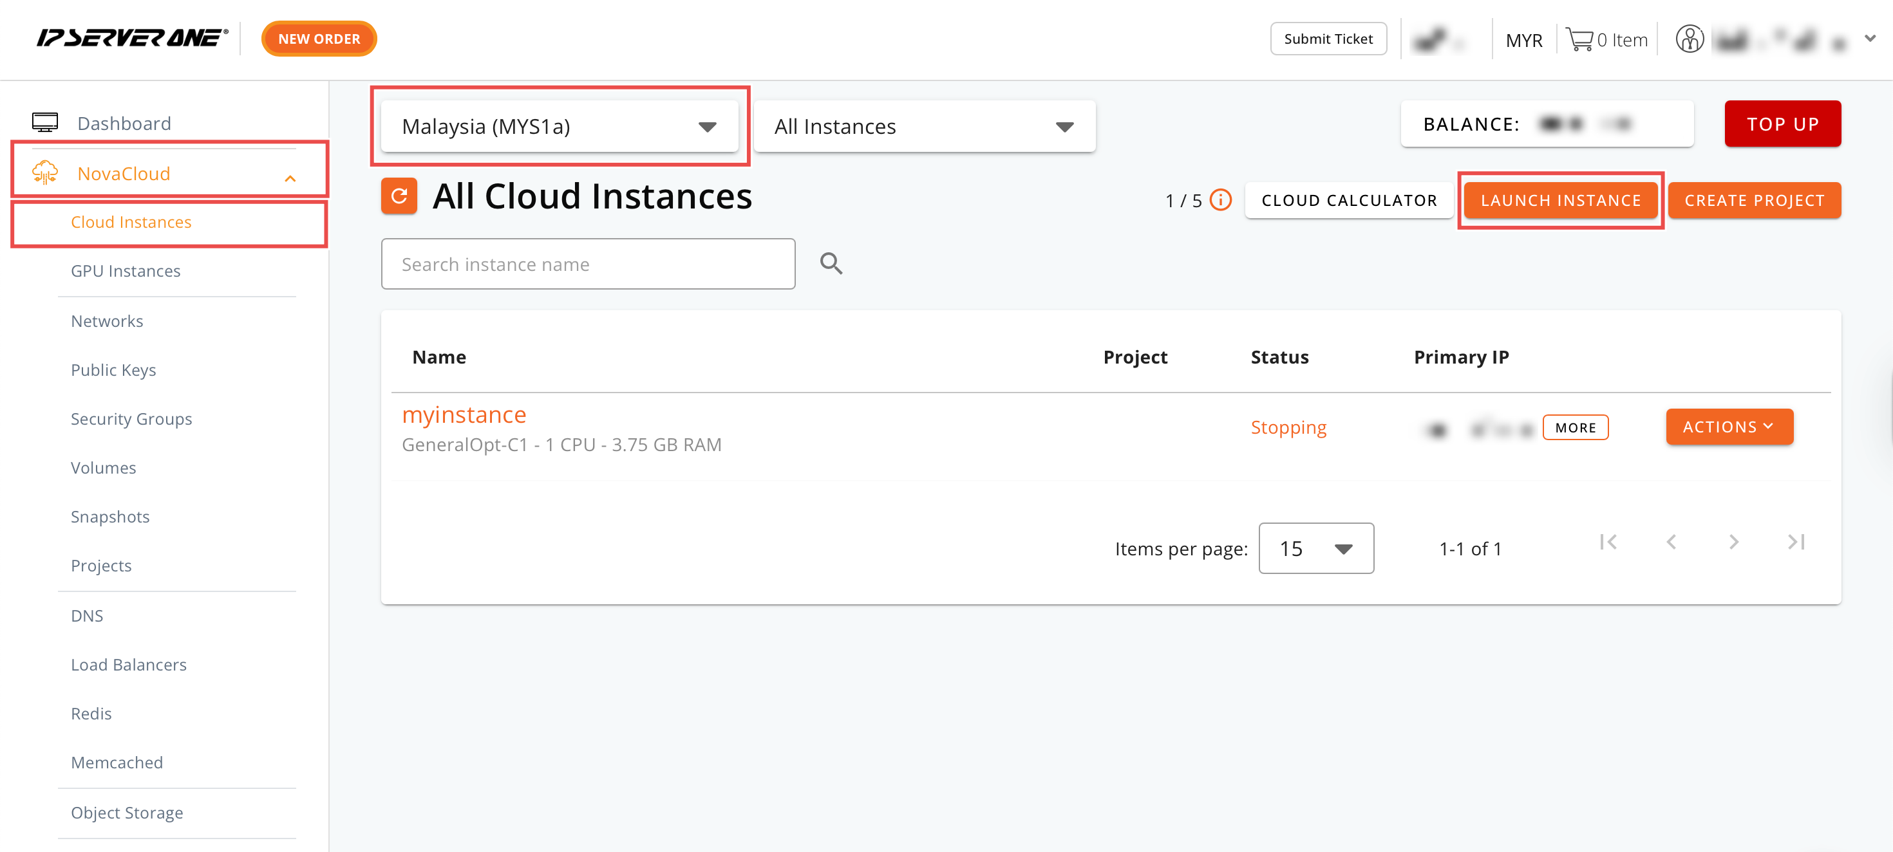Image resolution: width=1893 pixels, height=852 pixels.
Task: Click the BALANCE display box
Action: [x=1547, y=124]
